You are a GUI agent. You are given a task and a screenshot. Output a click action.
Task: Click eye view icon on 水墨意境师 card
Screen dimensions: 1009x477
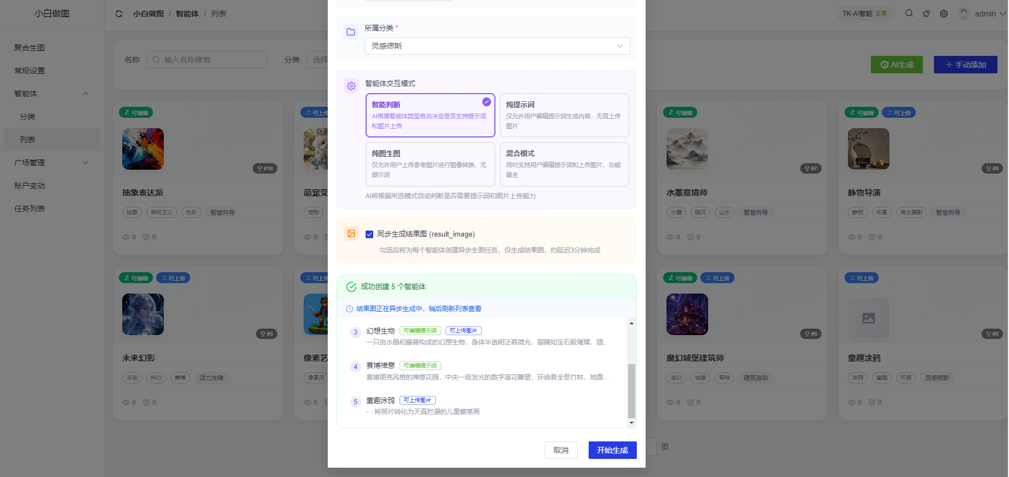click(670, 237)
